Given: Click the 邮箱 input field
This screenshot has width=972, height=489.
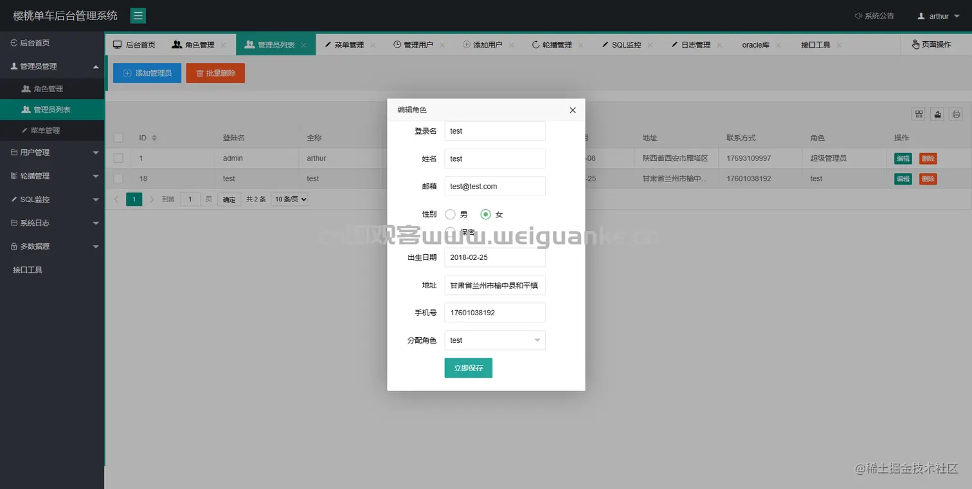Looking at the screenshot, I should click(x=495, y=186).
